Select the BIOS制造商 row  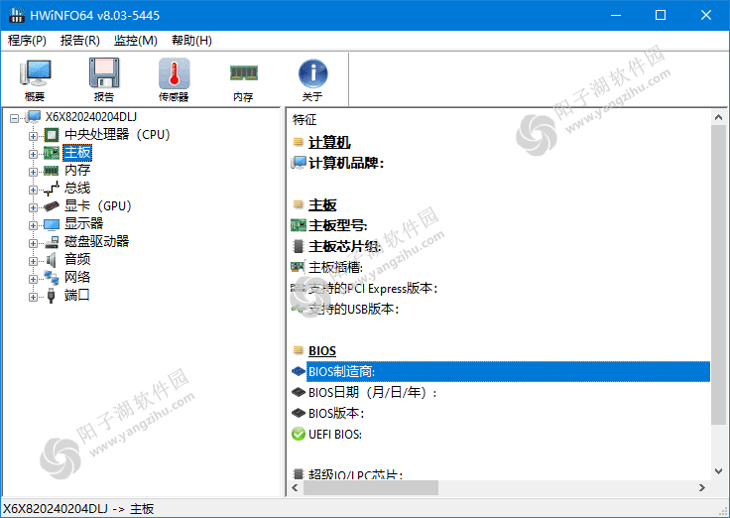point(508,371)
